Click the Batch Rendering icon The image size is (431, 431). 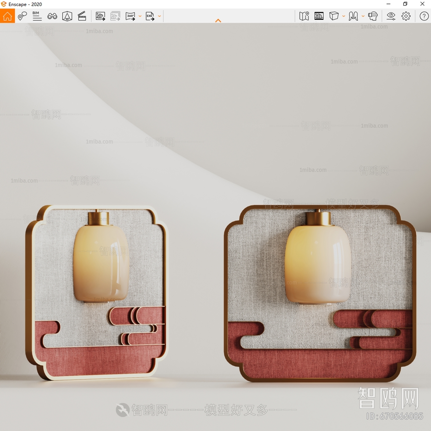(115, 16)
